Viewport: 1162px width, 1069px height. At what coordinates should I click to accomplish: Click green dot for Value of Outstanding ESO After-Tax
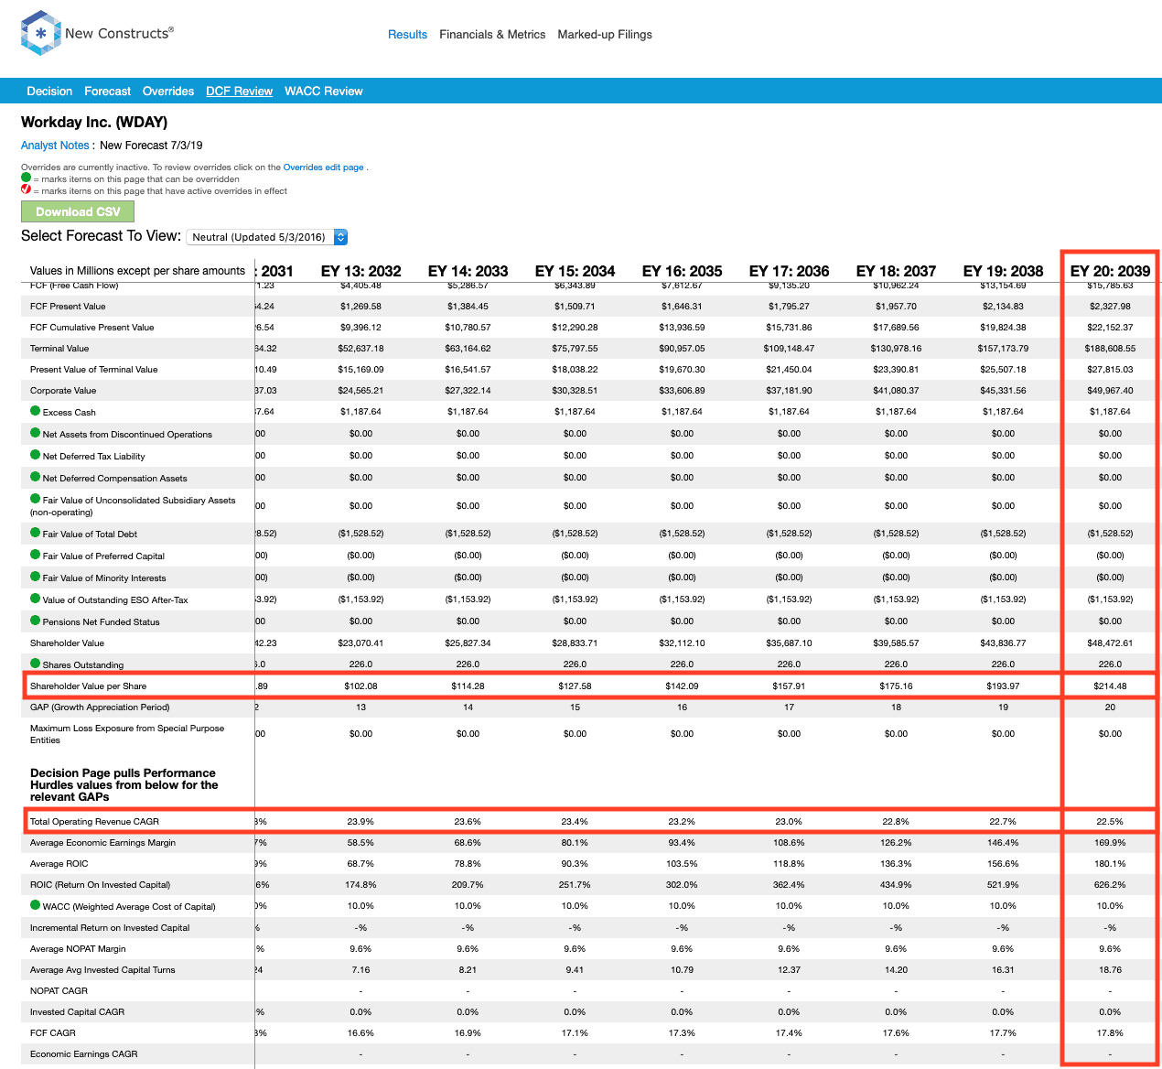pyautogui.click(x=36, y=599)
